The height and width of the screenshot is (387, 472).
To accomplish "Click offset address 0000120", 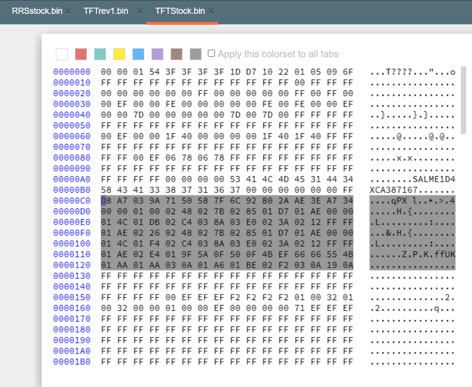I will (x=72, y=265).
